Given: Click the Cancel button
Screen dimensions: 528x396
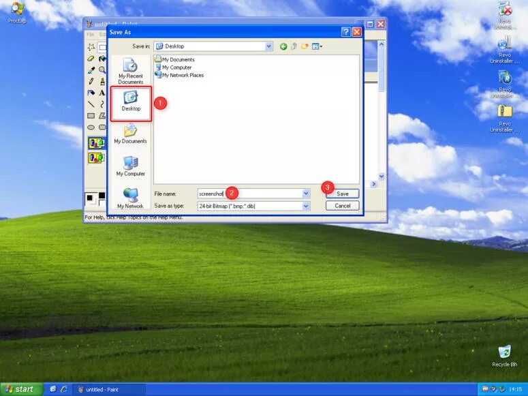Looking at the screenshot, I should tap(343, 206).
